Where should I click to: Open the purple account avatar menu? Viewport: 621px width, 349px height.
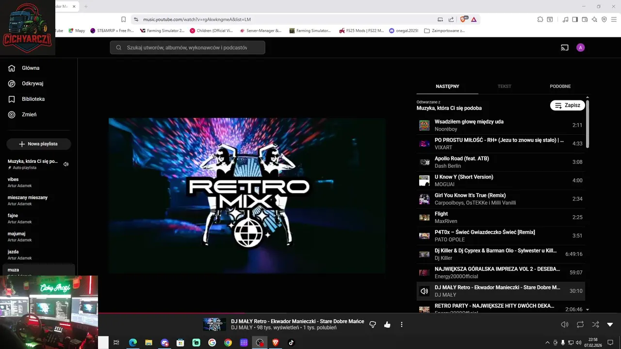click(581, 48)
